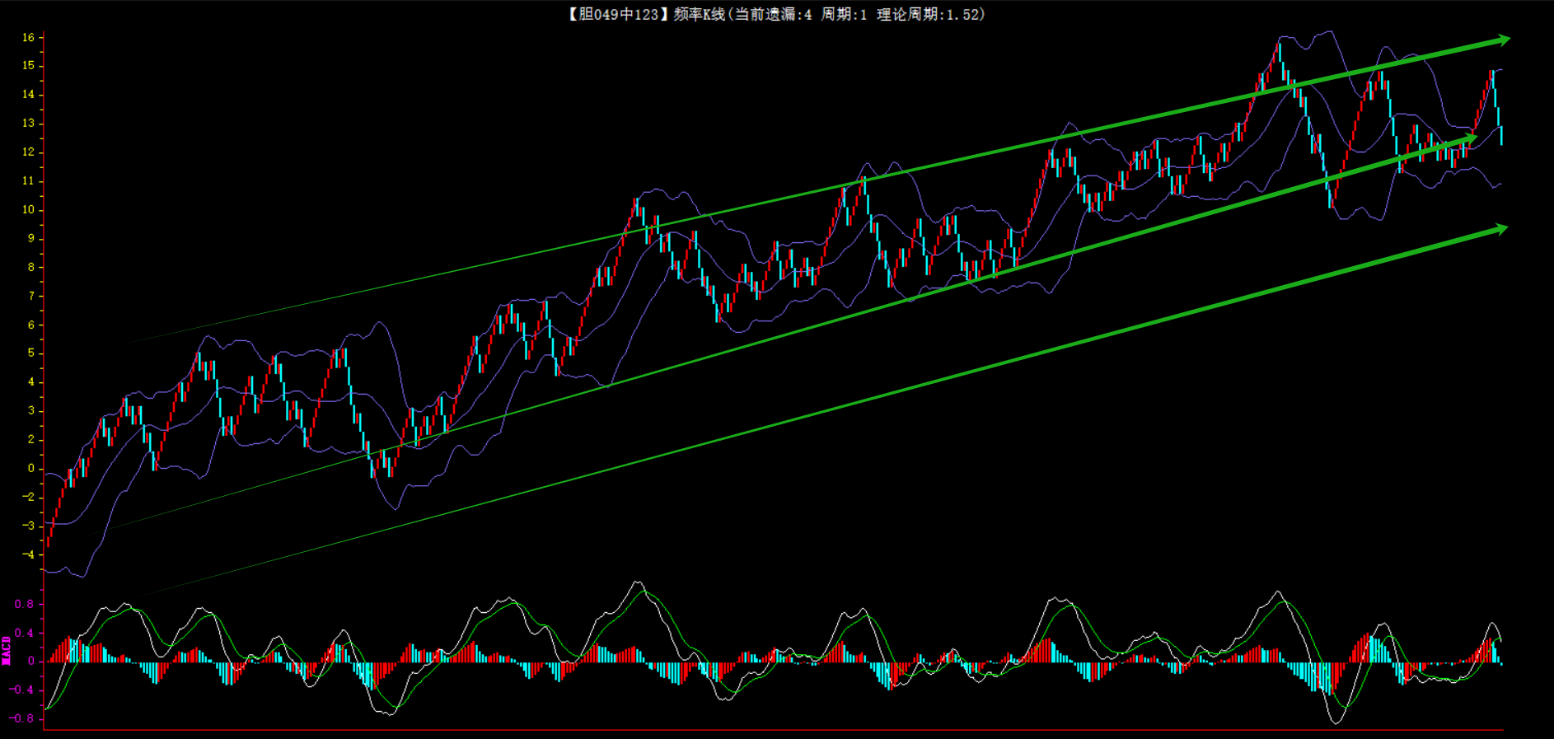Image resolution: width=1554 pixels, height=739 pixels.
Task: Click the price axis label 13
Action: click(x=29, y=124)
